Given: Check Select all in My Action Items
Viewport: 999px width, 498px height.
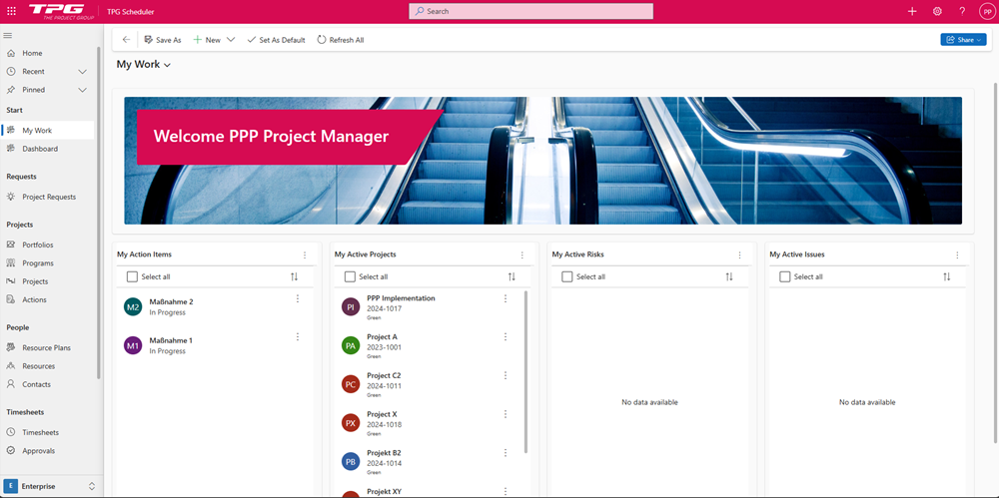Looking at the screenshot, I should click(132, 276).
